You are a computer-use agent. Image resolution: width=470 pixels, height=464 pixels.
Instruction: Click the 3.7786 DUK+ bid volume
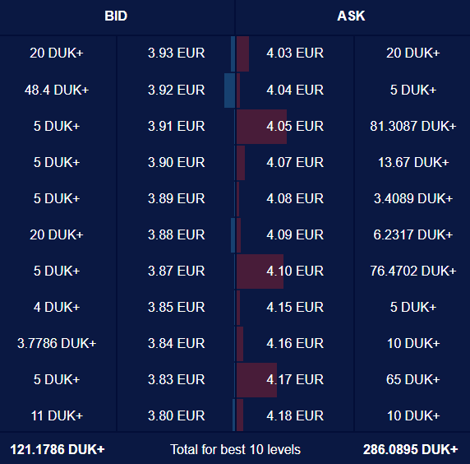[57, 343]
